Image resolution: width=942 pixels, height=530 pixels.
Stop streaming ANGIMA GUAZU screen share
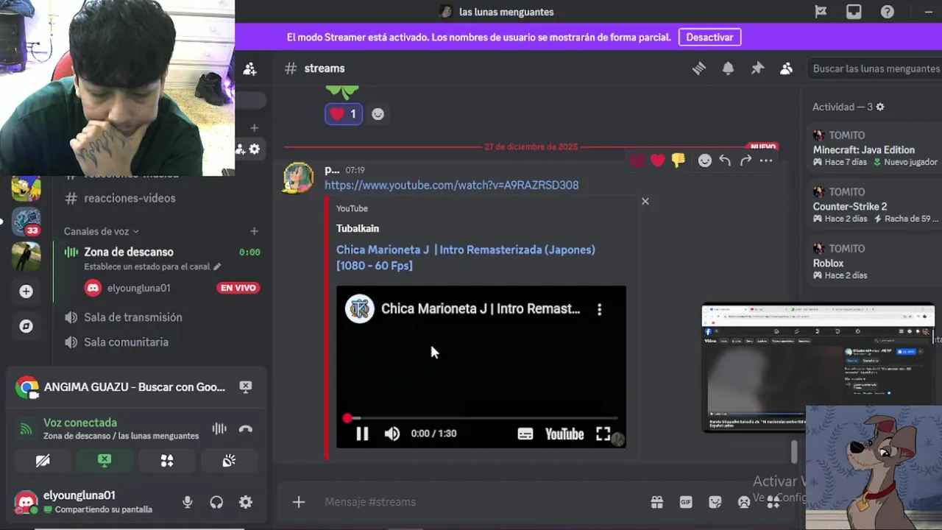point(246,386)
